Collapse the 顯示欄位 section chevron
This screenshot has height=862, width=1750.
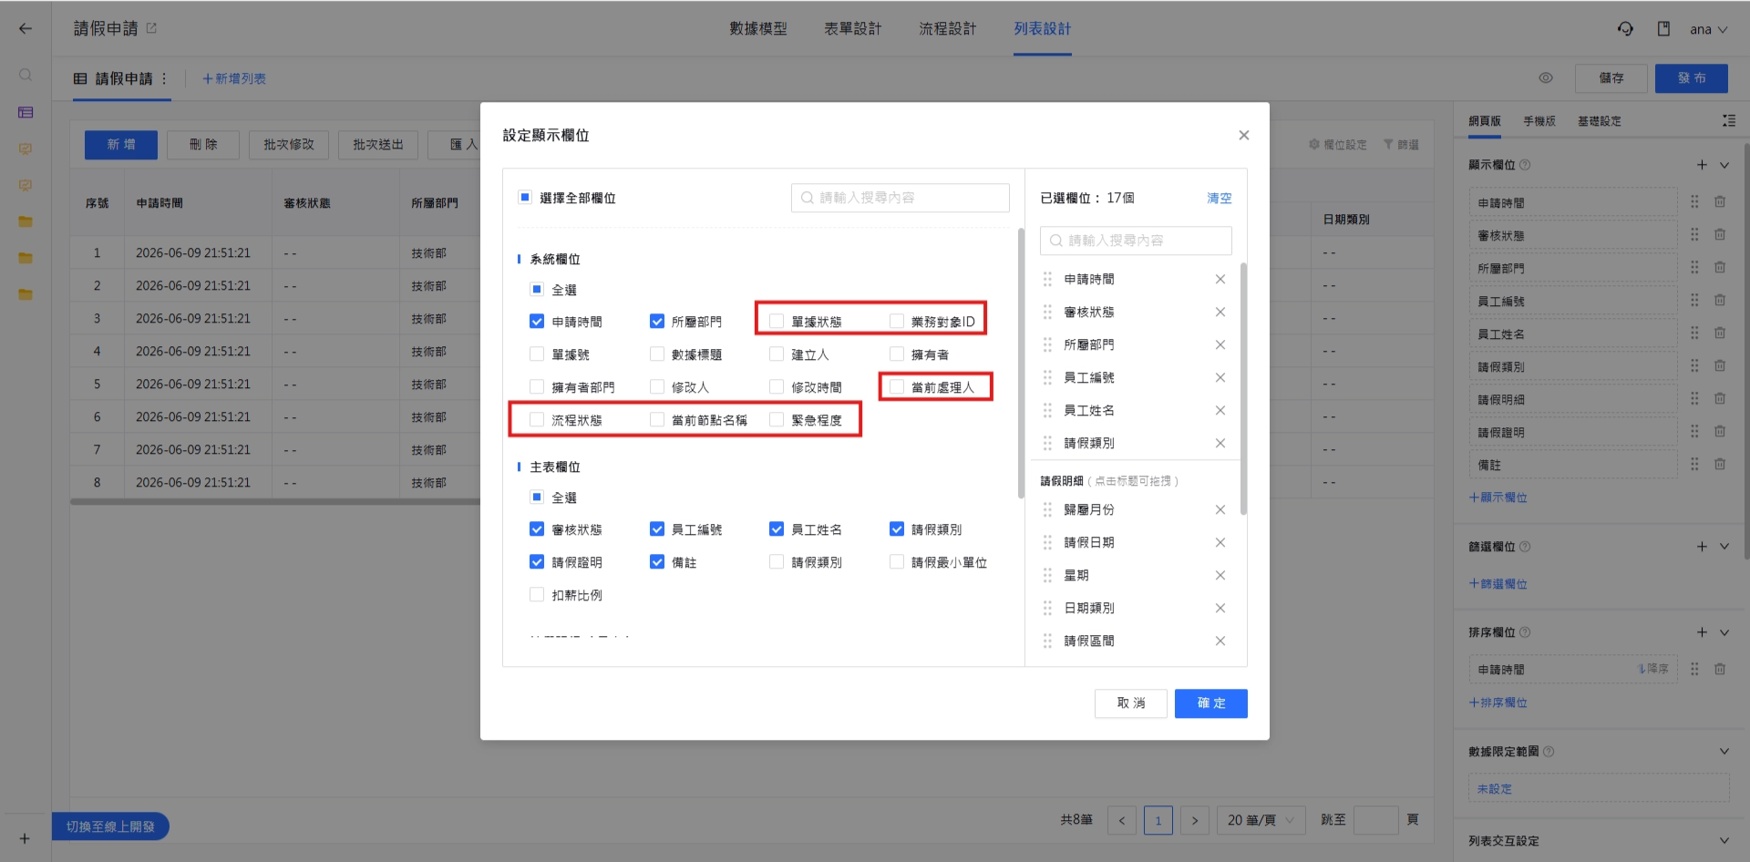click(x=1724, y=165)
